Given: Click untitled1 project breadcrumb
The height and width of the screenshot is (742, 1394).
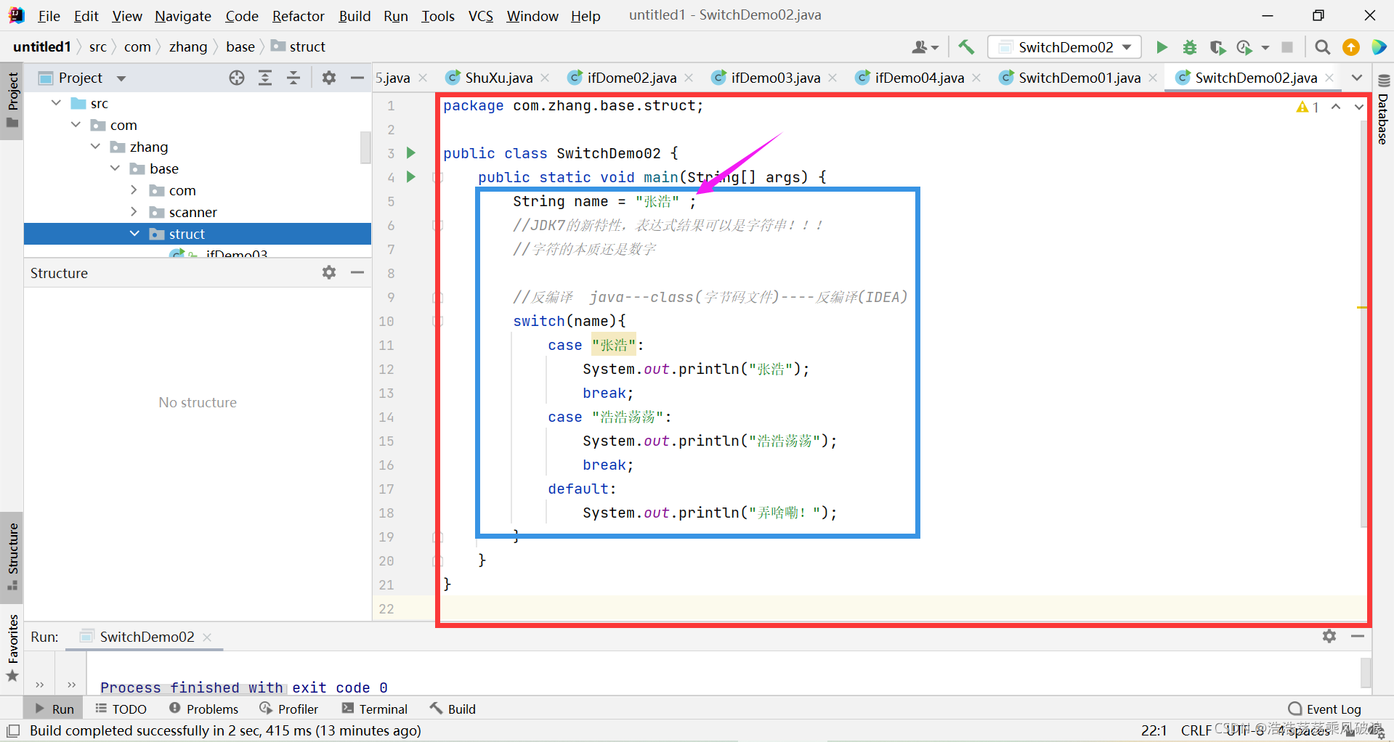Looking at the screenshot, I should pos(42,46).
